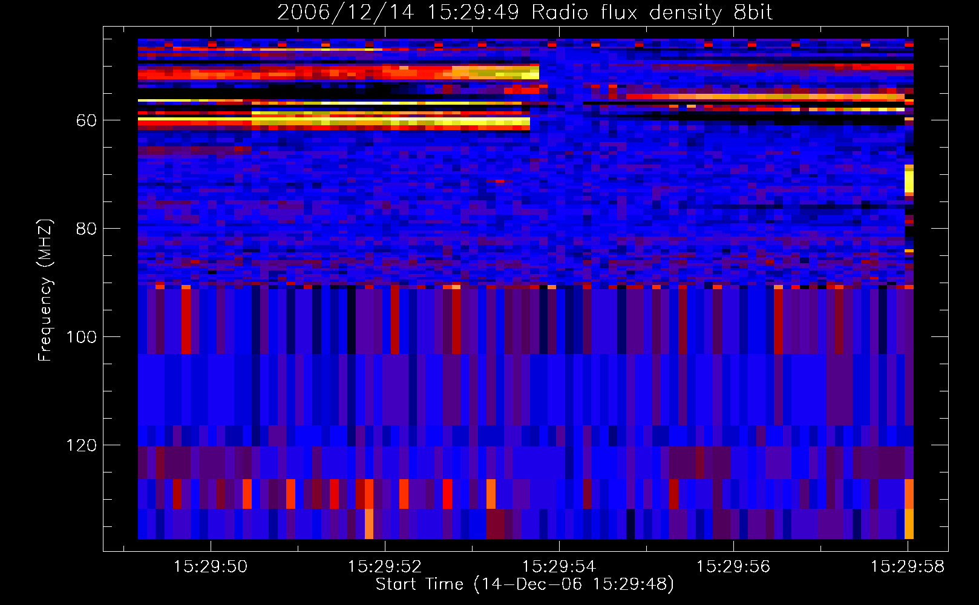The width and height of the screenshot is (979, 605).
Task: Click the 15:29:56 time tick label
Action: tap(733, 567)
